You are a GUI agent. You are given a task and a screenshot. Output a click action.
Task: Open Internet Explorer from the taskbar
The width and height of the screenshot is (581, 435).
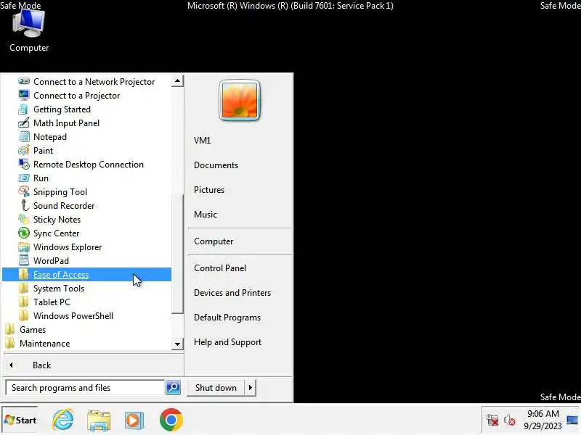tap(63, 420)
